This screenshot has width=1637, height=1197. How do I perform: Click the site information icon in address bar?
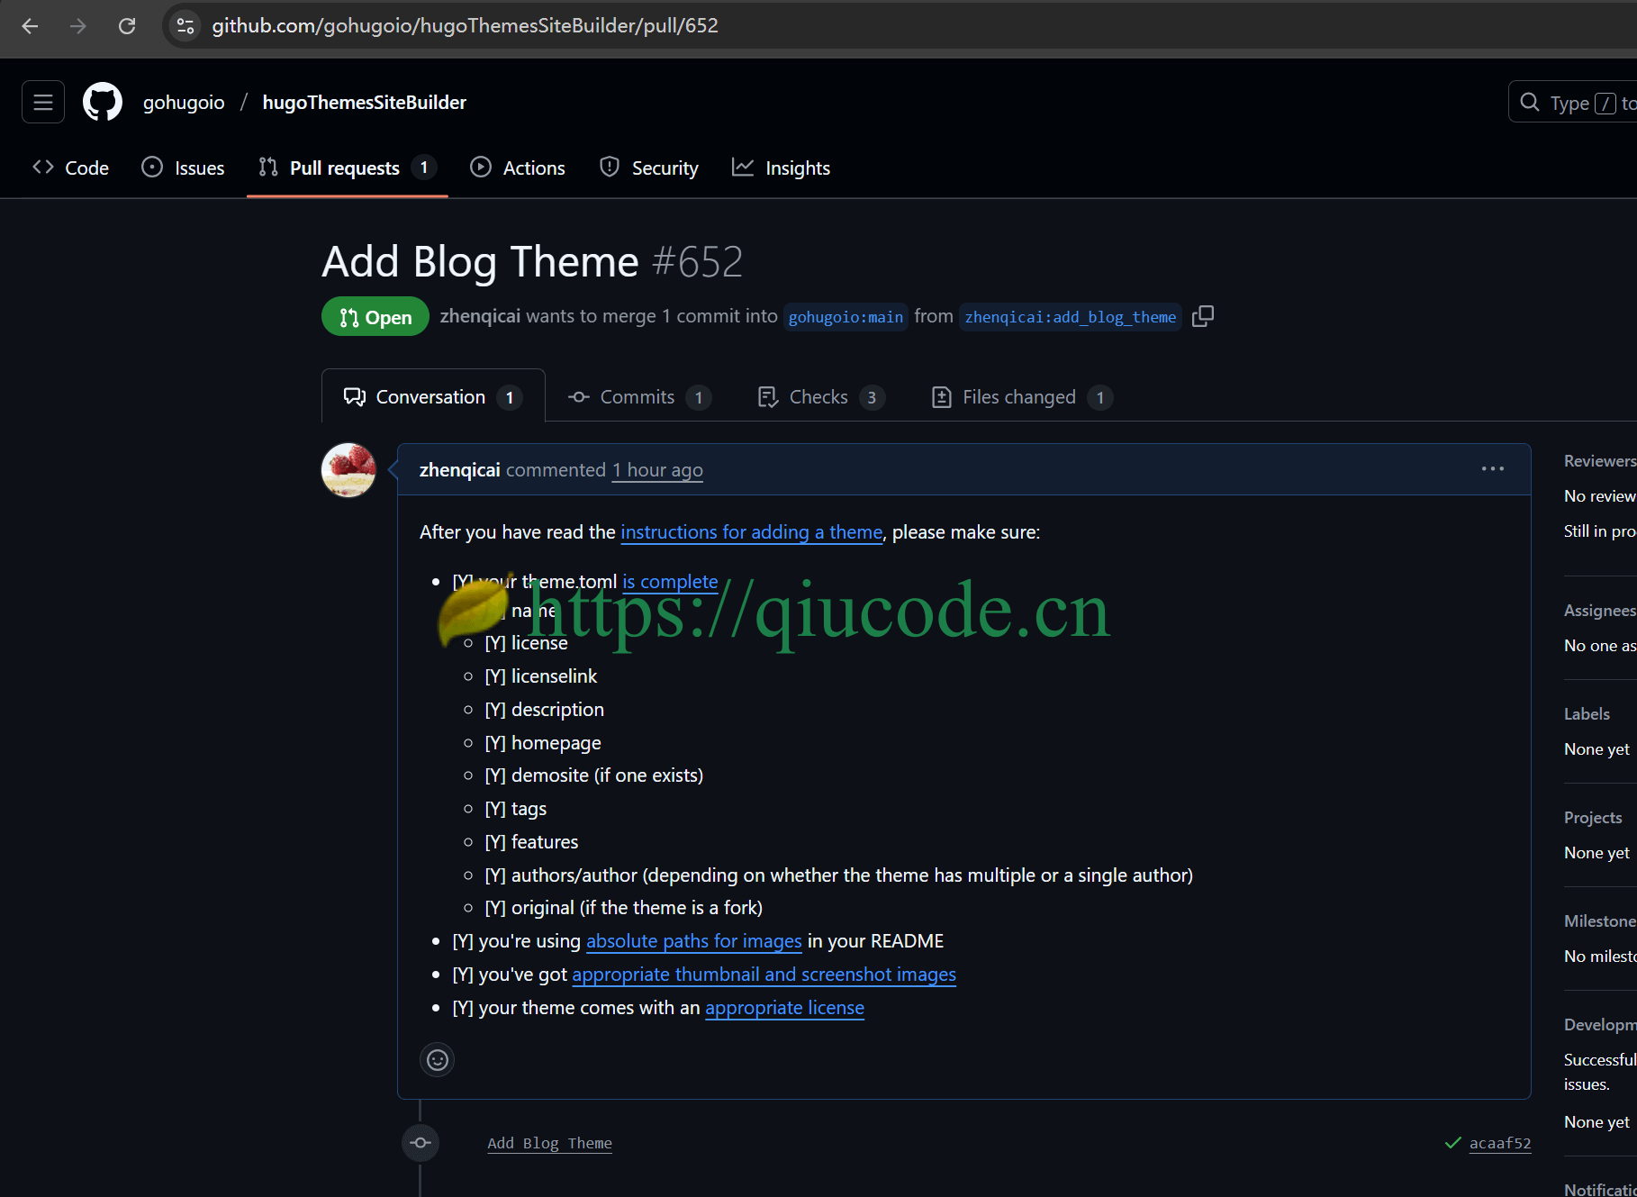tap(185, 26)
